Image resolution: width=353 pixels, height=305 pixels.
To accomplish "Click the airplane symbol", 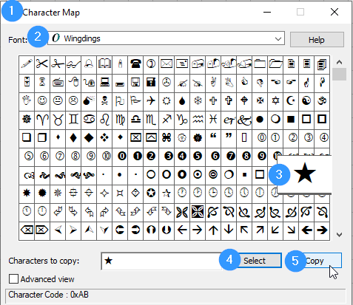I will point(151,100).
